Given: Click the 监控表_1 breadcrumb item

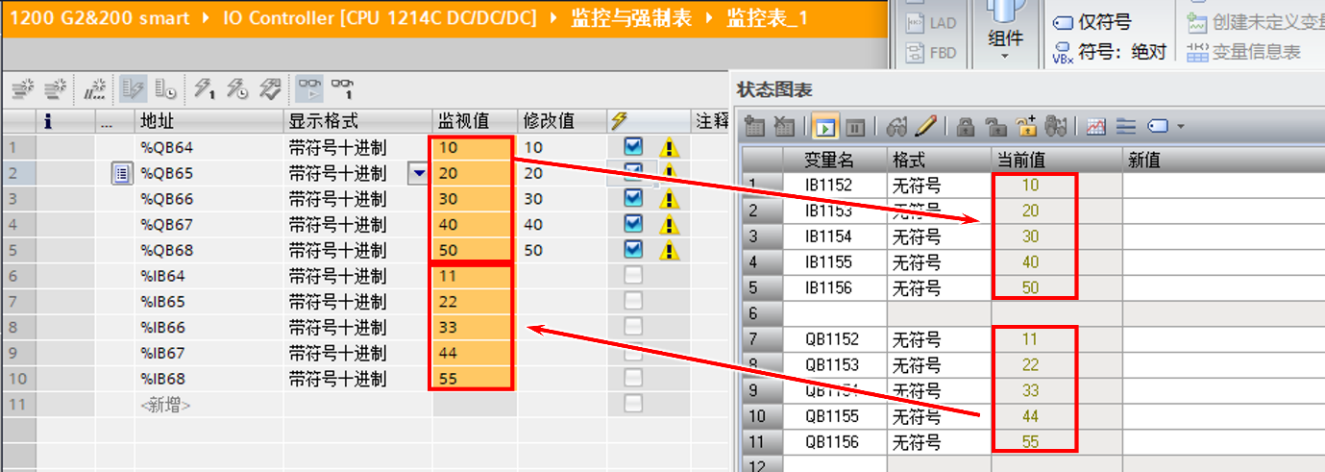Looking at the screenshot, I should point(768,17).
